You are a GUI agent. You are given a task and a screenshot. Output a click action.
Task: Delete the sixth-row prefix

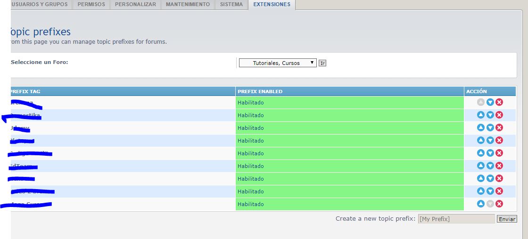(x=499, y=166)
